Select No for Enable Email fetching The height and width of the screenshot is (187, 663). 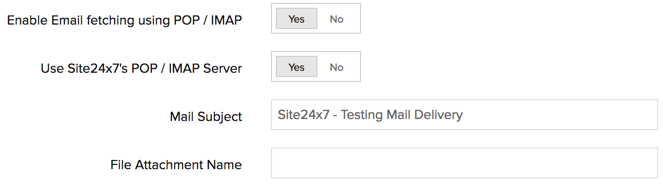pos(336,19)
